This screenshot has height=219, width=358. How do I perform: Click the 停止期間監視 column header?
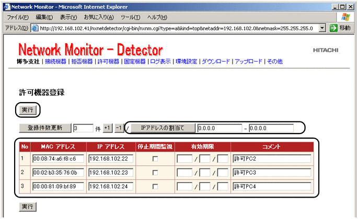[155, 147]
